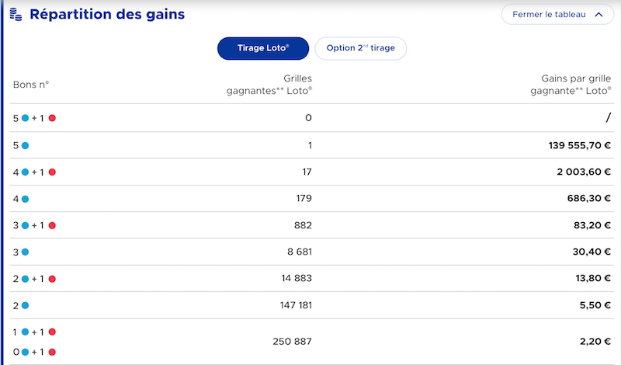Click the blue ball in the 4 numbers row
Image resolution: width=621 pixels, height=365 pixels.
click(x=25, y=199)
